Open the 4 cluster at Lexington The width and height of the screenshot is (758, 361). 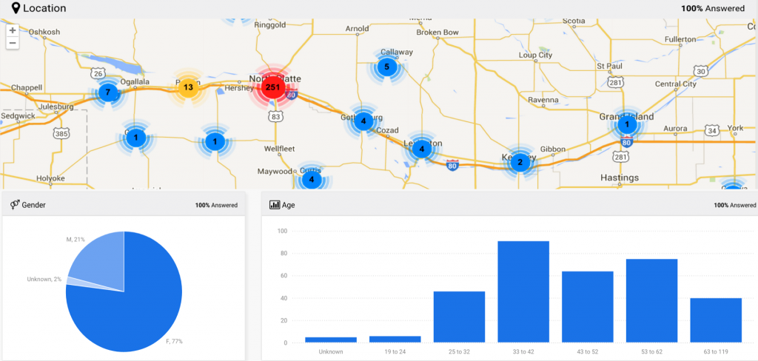click(x=421, y=149)
